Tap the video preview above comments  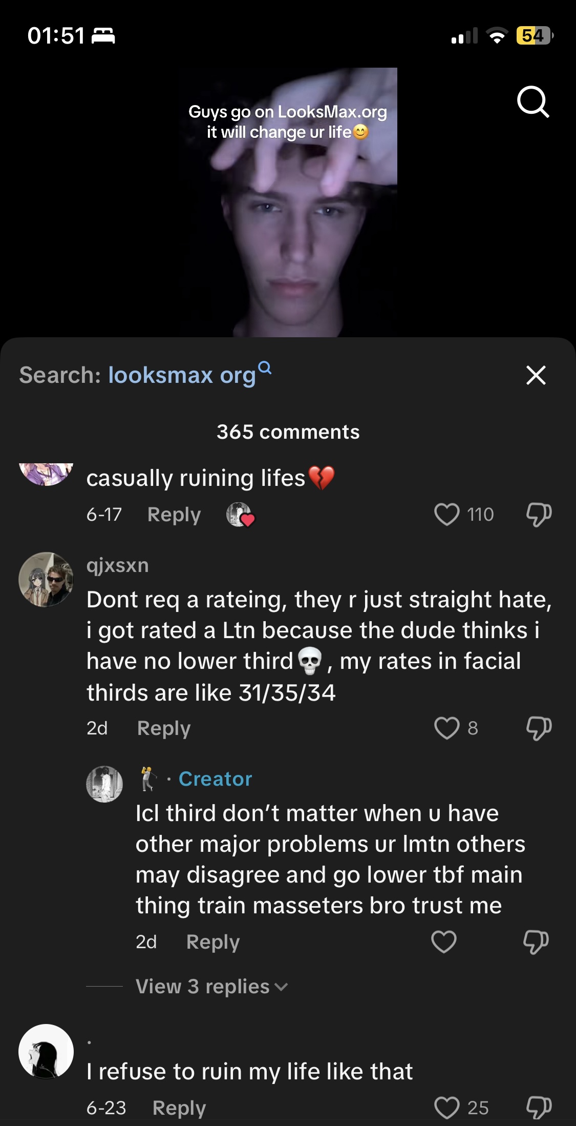pyautogui.click(x=288, y=202)
